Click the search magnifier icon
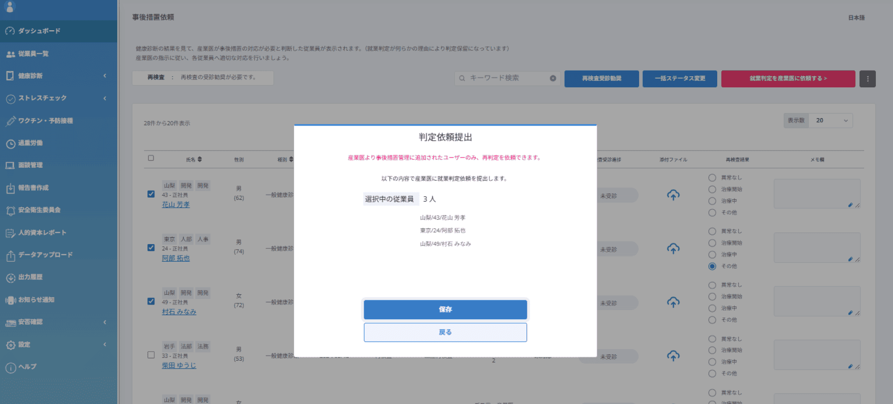Screen dimensions: 893x404 point(462,78)
